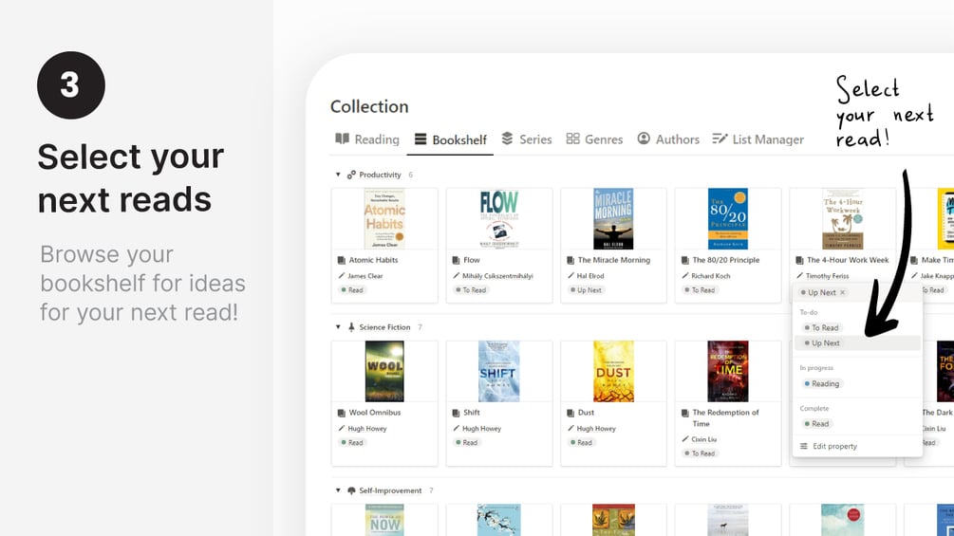Switch to the Authors tab

[668, 139]
